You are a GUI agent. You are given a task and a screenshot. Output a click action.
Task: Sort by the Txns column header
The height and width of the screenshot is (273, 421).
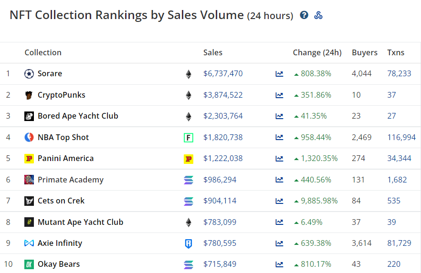click(396, 52)
